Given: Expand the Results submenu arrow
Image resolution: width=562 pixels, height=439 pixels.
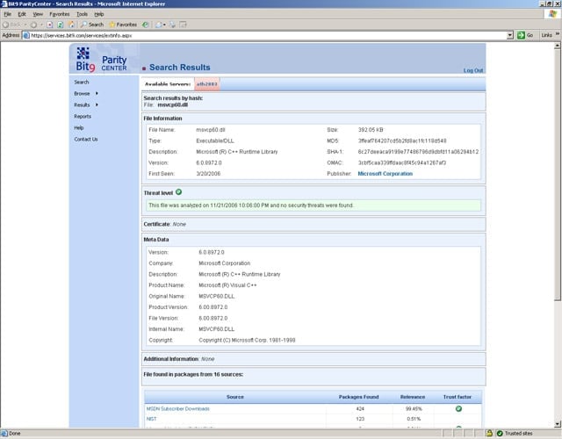Looking at the screenshot, I should 97,104.
